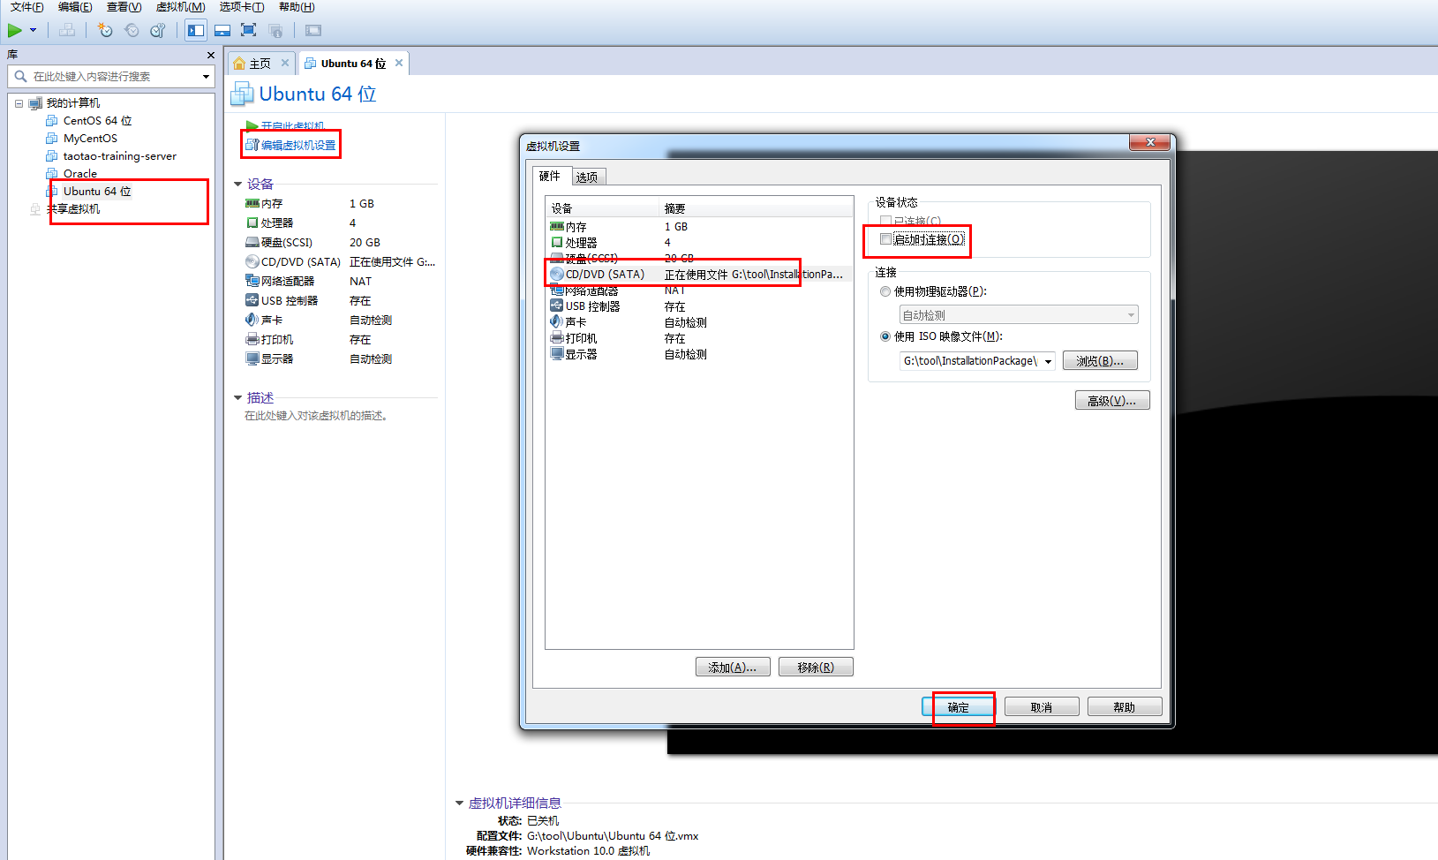Click 高级(V)... button
The image size is (1438, 860).
pos(1112,401)
